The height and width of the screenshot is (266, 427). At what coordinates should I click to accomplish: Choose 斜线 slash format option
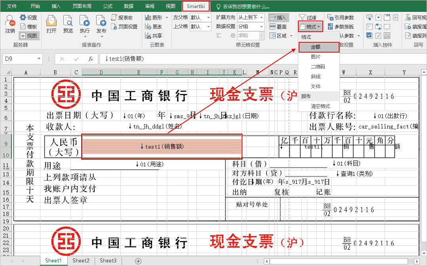click(319, 77)
